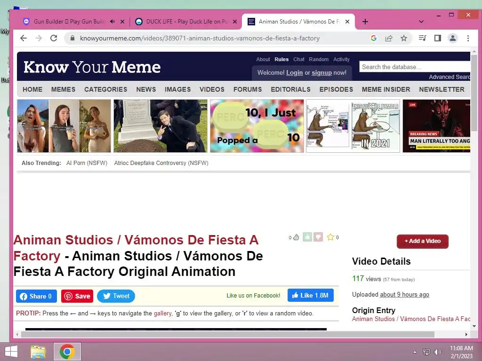Favorite the video with star icon
Viewport: 482px width, 361px height.
[330, 237]
